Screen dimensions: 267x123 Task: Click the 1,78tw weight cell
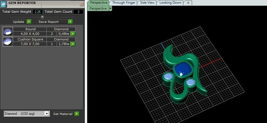tap(64, 44)
